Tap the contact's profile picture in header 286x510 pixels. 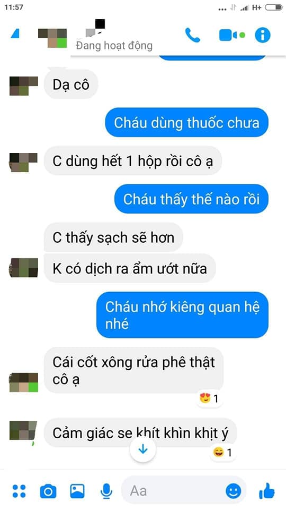tap(52, 38)
